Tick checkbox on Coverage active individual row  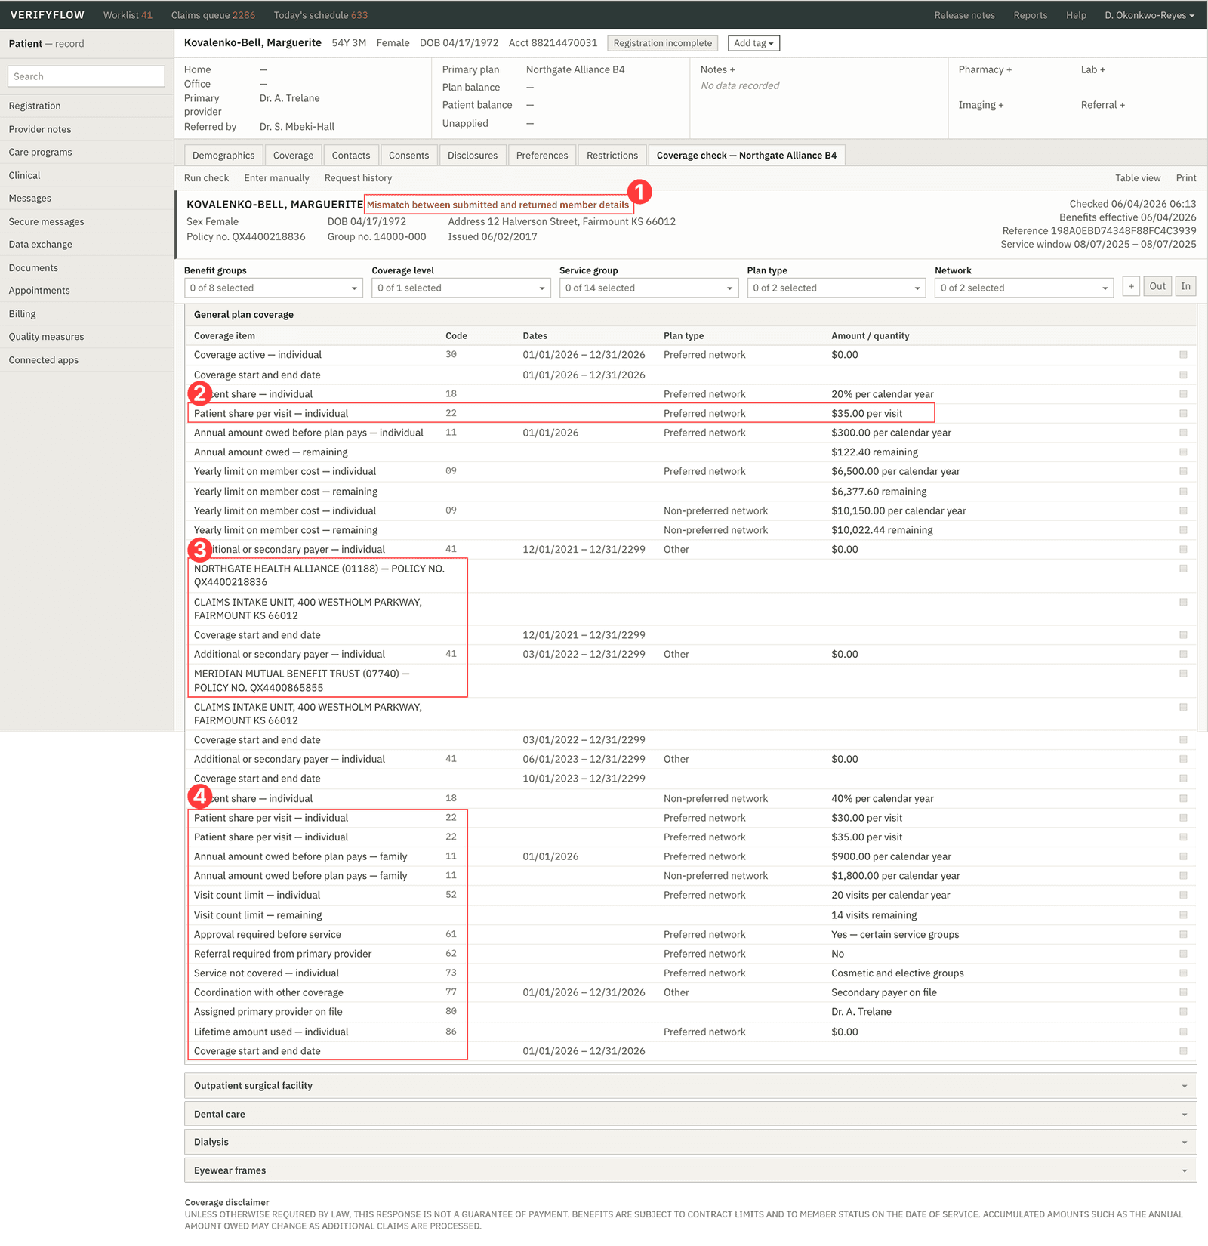(1183, 355)
